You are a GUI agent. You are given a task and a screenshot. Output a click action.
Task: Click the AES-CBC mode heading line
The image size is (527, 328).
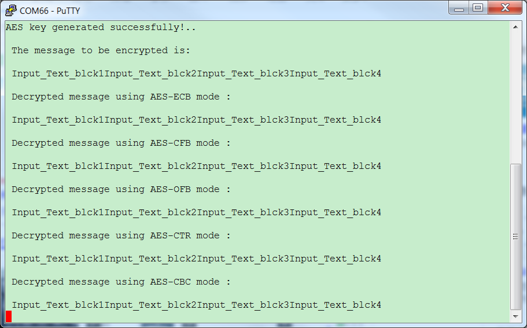click(x=121, y=282)
